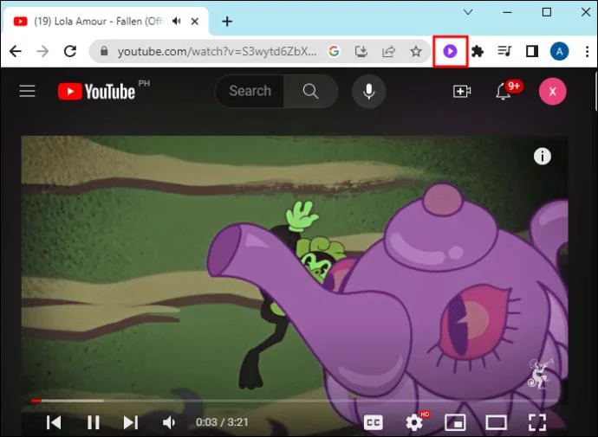Open the Chrome profile avatar A

(559, 51)
